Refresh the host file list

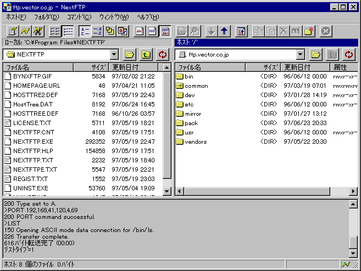pos(349,54)
